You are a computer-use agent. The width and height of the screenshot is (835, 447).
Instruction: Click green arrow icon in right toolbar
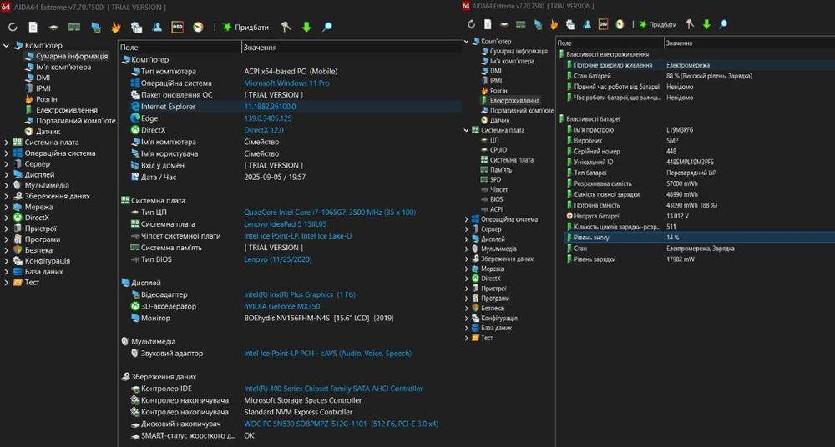point(706,24)
